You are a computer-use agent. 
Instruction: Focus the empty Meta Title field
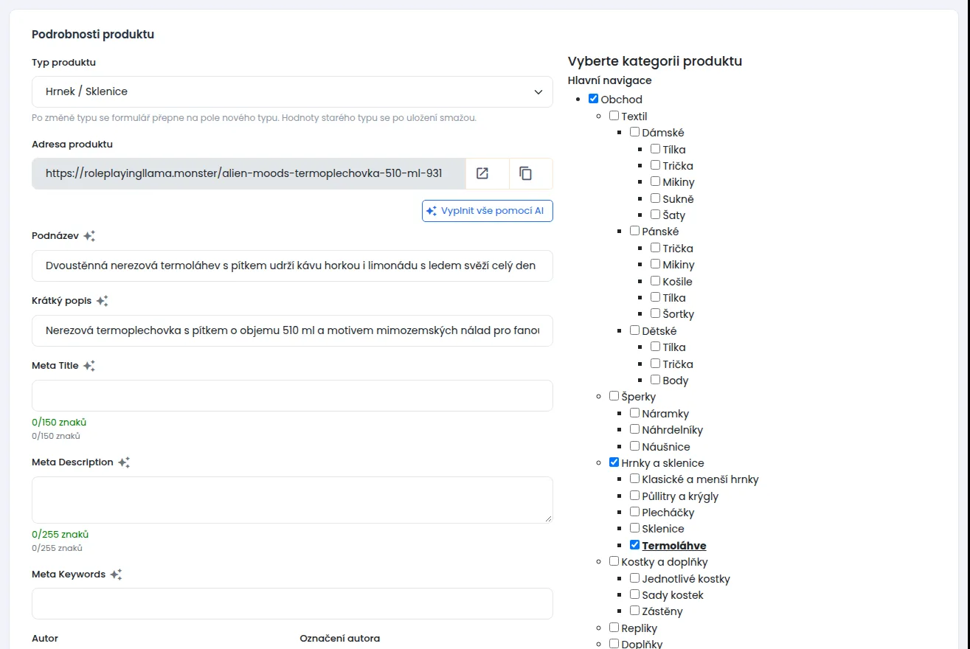click(x=292, y=395)
